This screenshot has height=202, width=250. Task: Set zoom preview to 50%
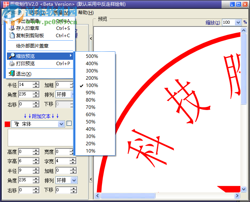click(x=95, y=122)
